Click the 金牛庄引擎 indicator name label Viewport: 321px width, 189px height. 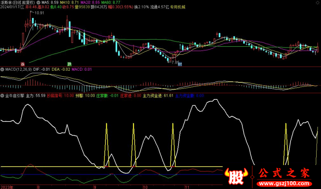click(x=14, y=96)
